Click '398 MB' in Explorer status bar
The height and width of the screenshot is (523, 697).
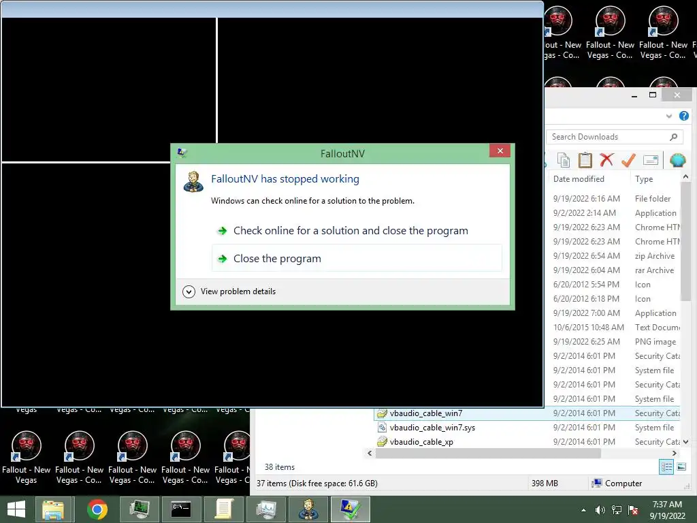click(545, 483)
